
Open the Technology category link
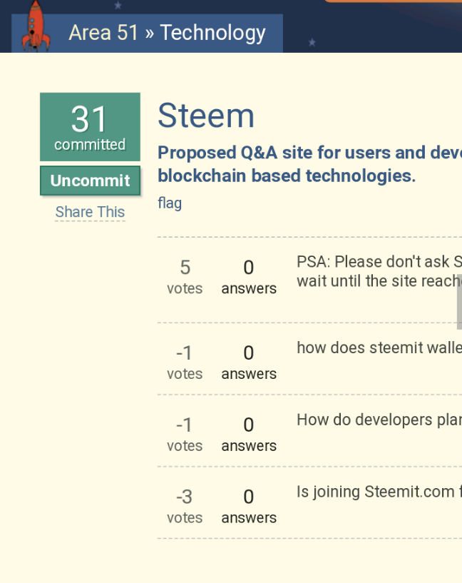click(212, 33)
